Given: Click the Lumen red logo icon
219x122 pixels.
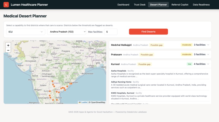Looking at the screenshot, I should pyautogui.click(x=6, y=5).
